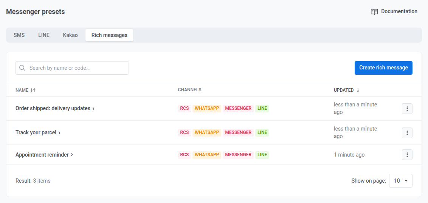Click the search magnifier icon
The height and width of the screenshot is (203, 428).
click(22, 68)
